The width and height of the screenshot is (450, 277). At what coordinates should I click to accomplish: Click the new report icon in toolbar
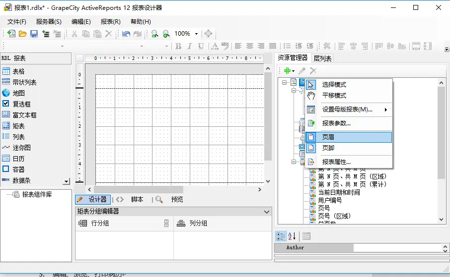(11, 34)
